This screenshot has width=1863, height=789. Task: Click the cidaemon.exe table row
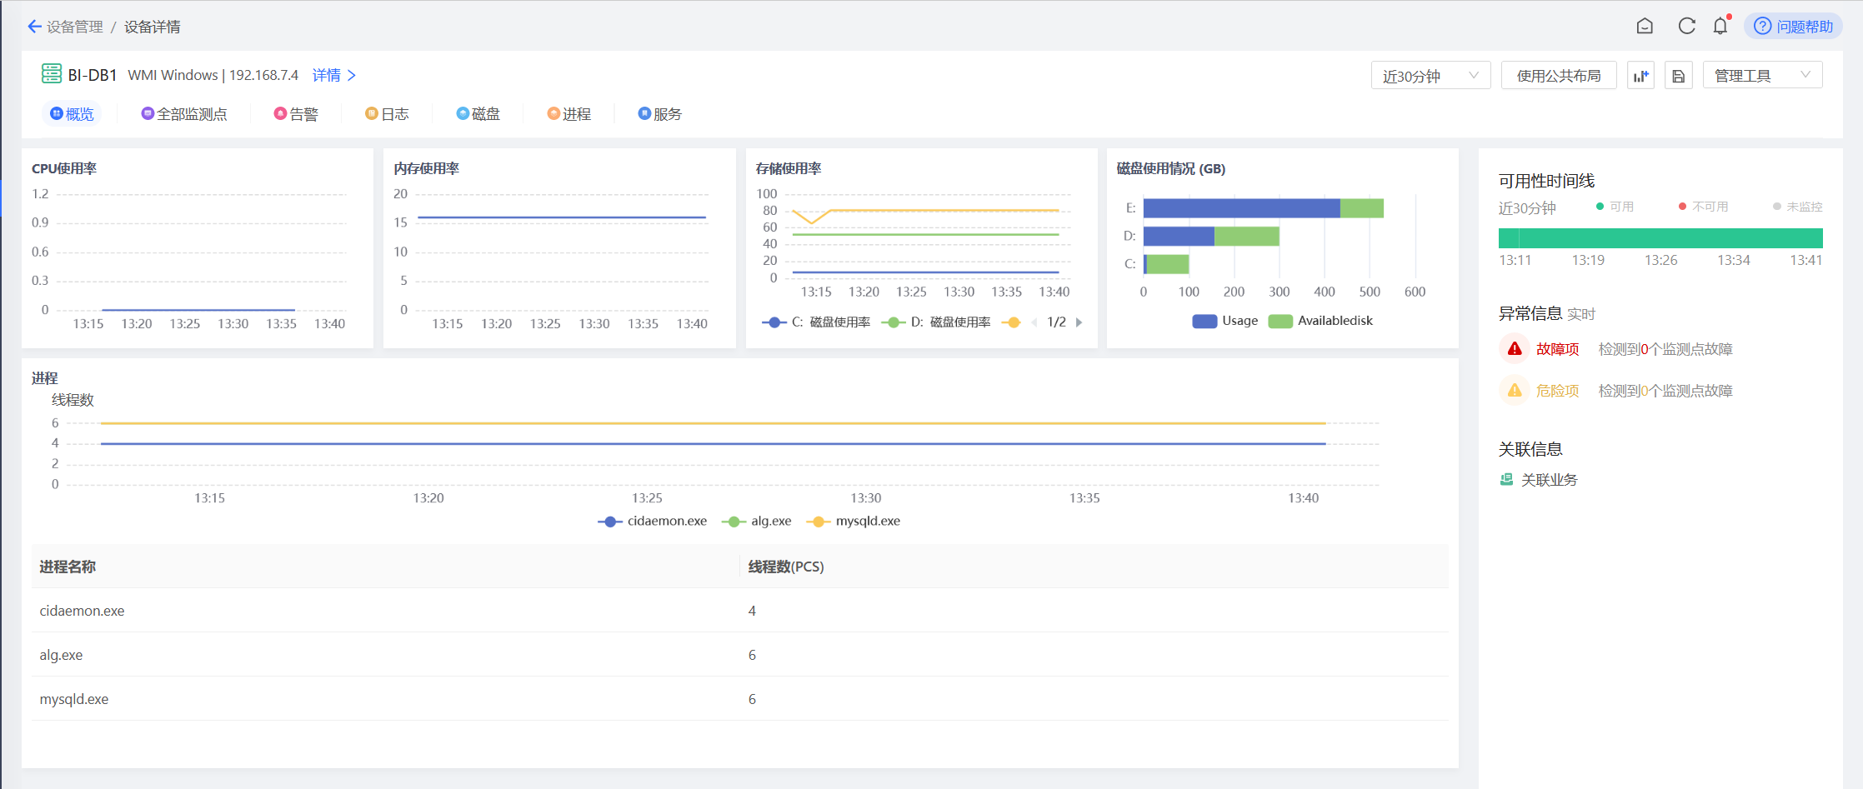pyautogui.click(x=739, y=611)
